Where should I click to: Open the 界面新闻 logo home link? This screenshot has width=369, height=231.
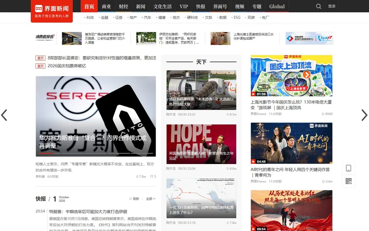point(52,11)
